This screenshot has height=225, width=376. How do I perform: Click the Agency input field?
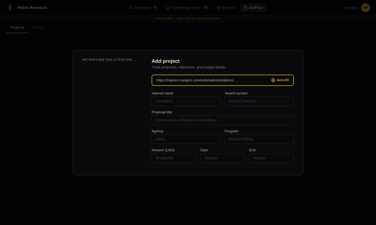pos(186,139)
